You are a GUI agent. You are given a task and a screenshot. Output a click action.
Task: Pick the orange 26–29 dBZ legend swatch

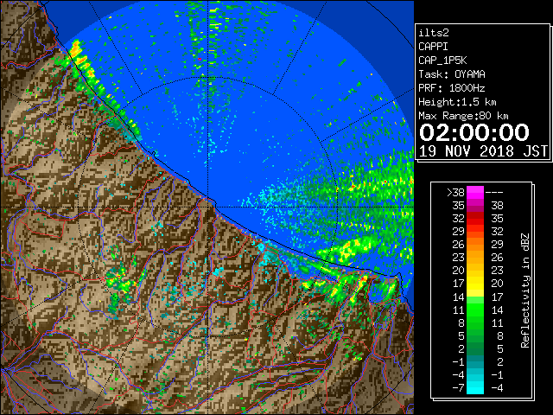(x=475, y=244)
